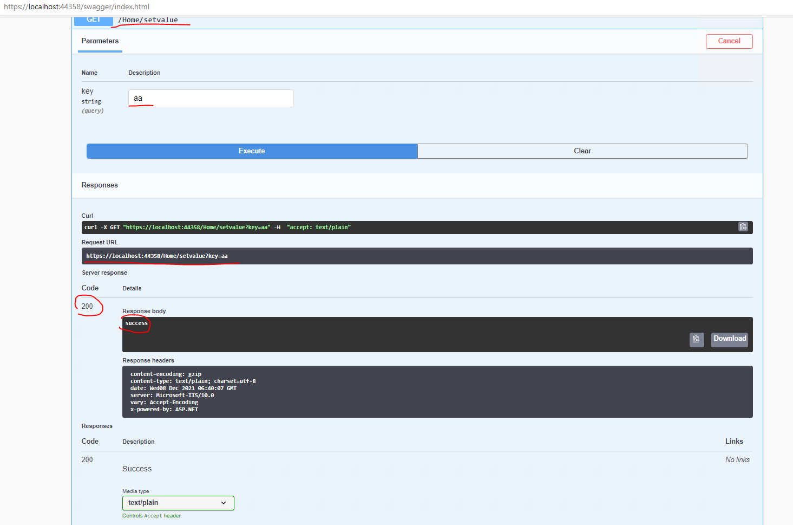This screenshot has width=793, height=525.
Task: Click the 'key' parameter name
Action: click(x=88, y=91)
